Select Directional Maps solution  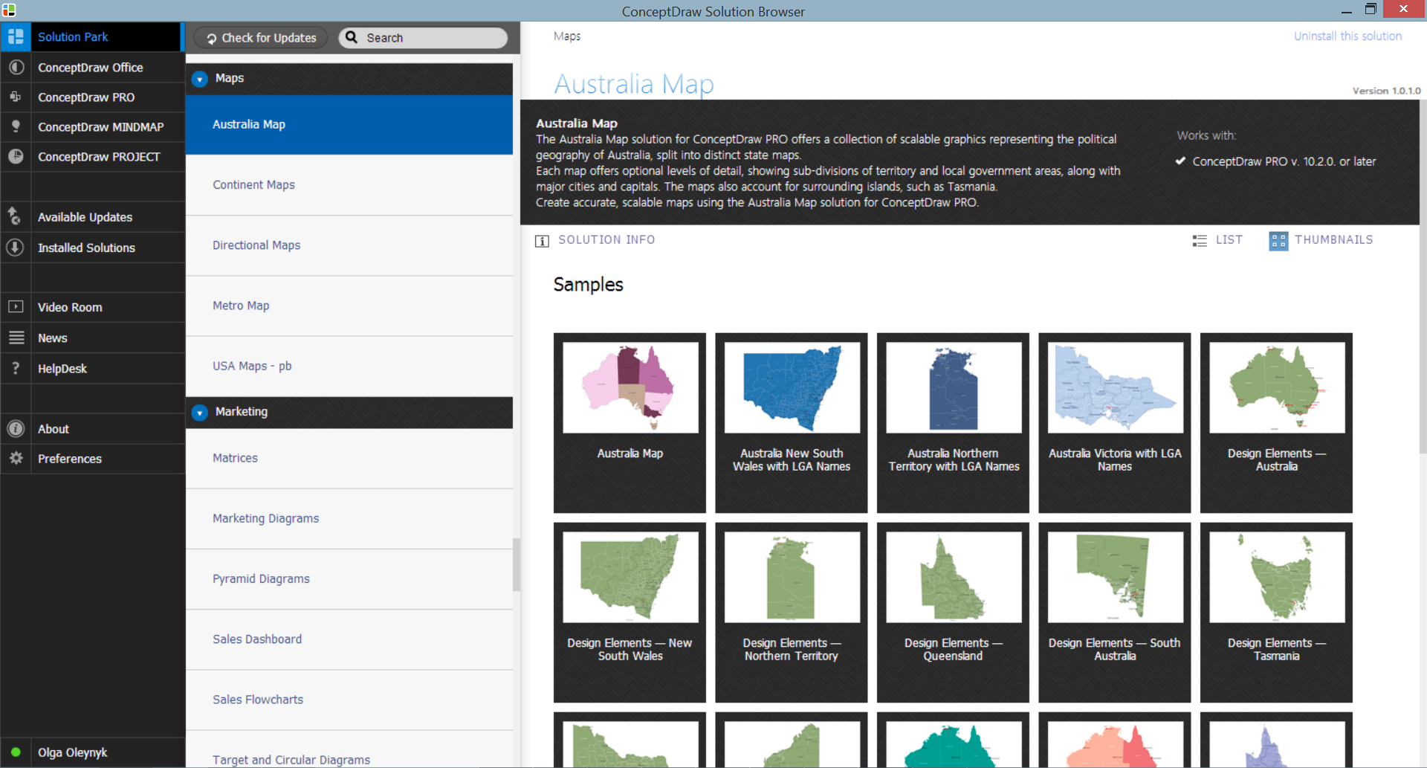349,245
